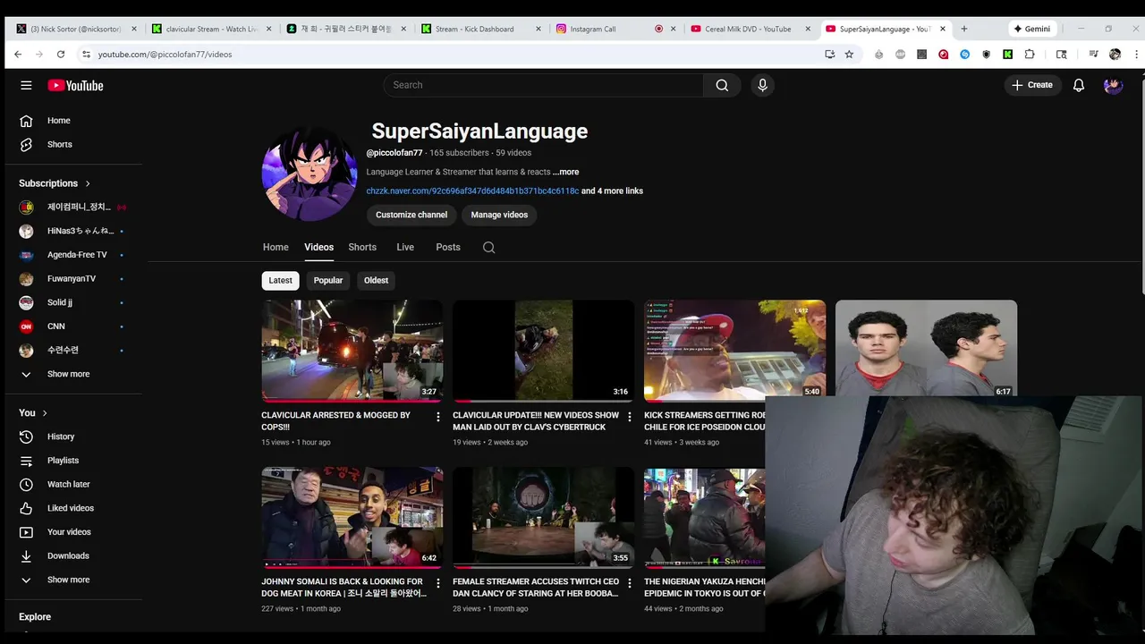Open Liked videos in the sidebar

pos(72,508)
